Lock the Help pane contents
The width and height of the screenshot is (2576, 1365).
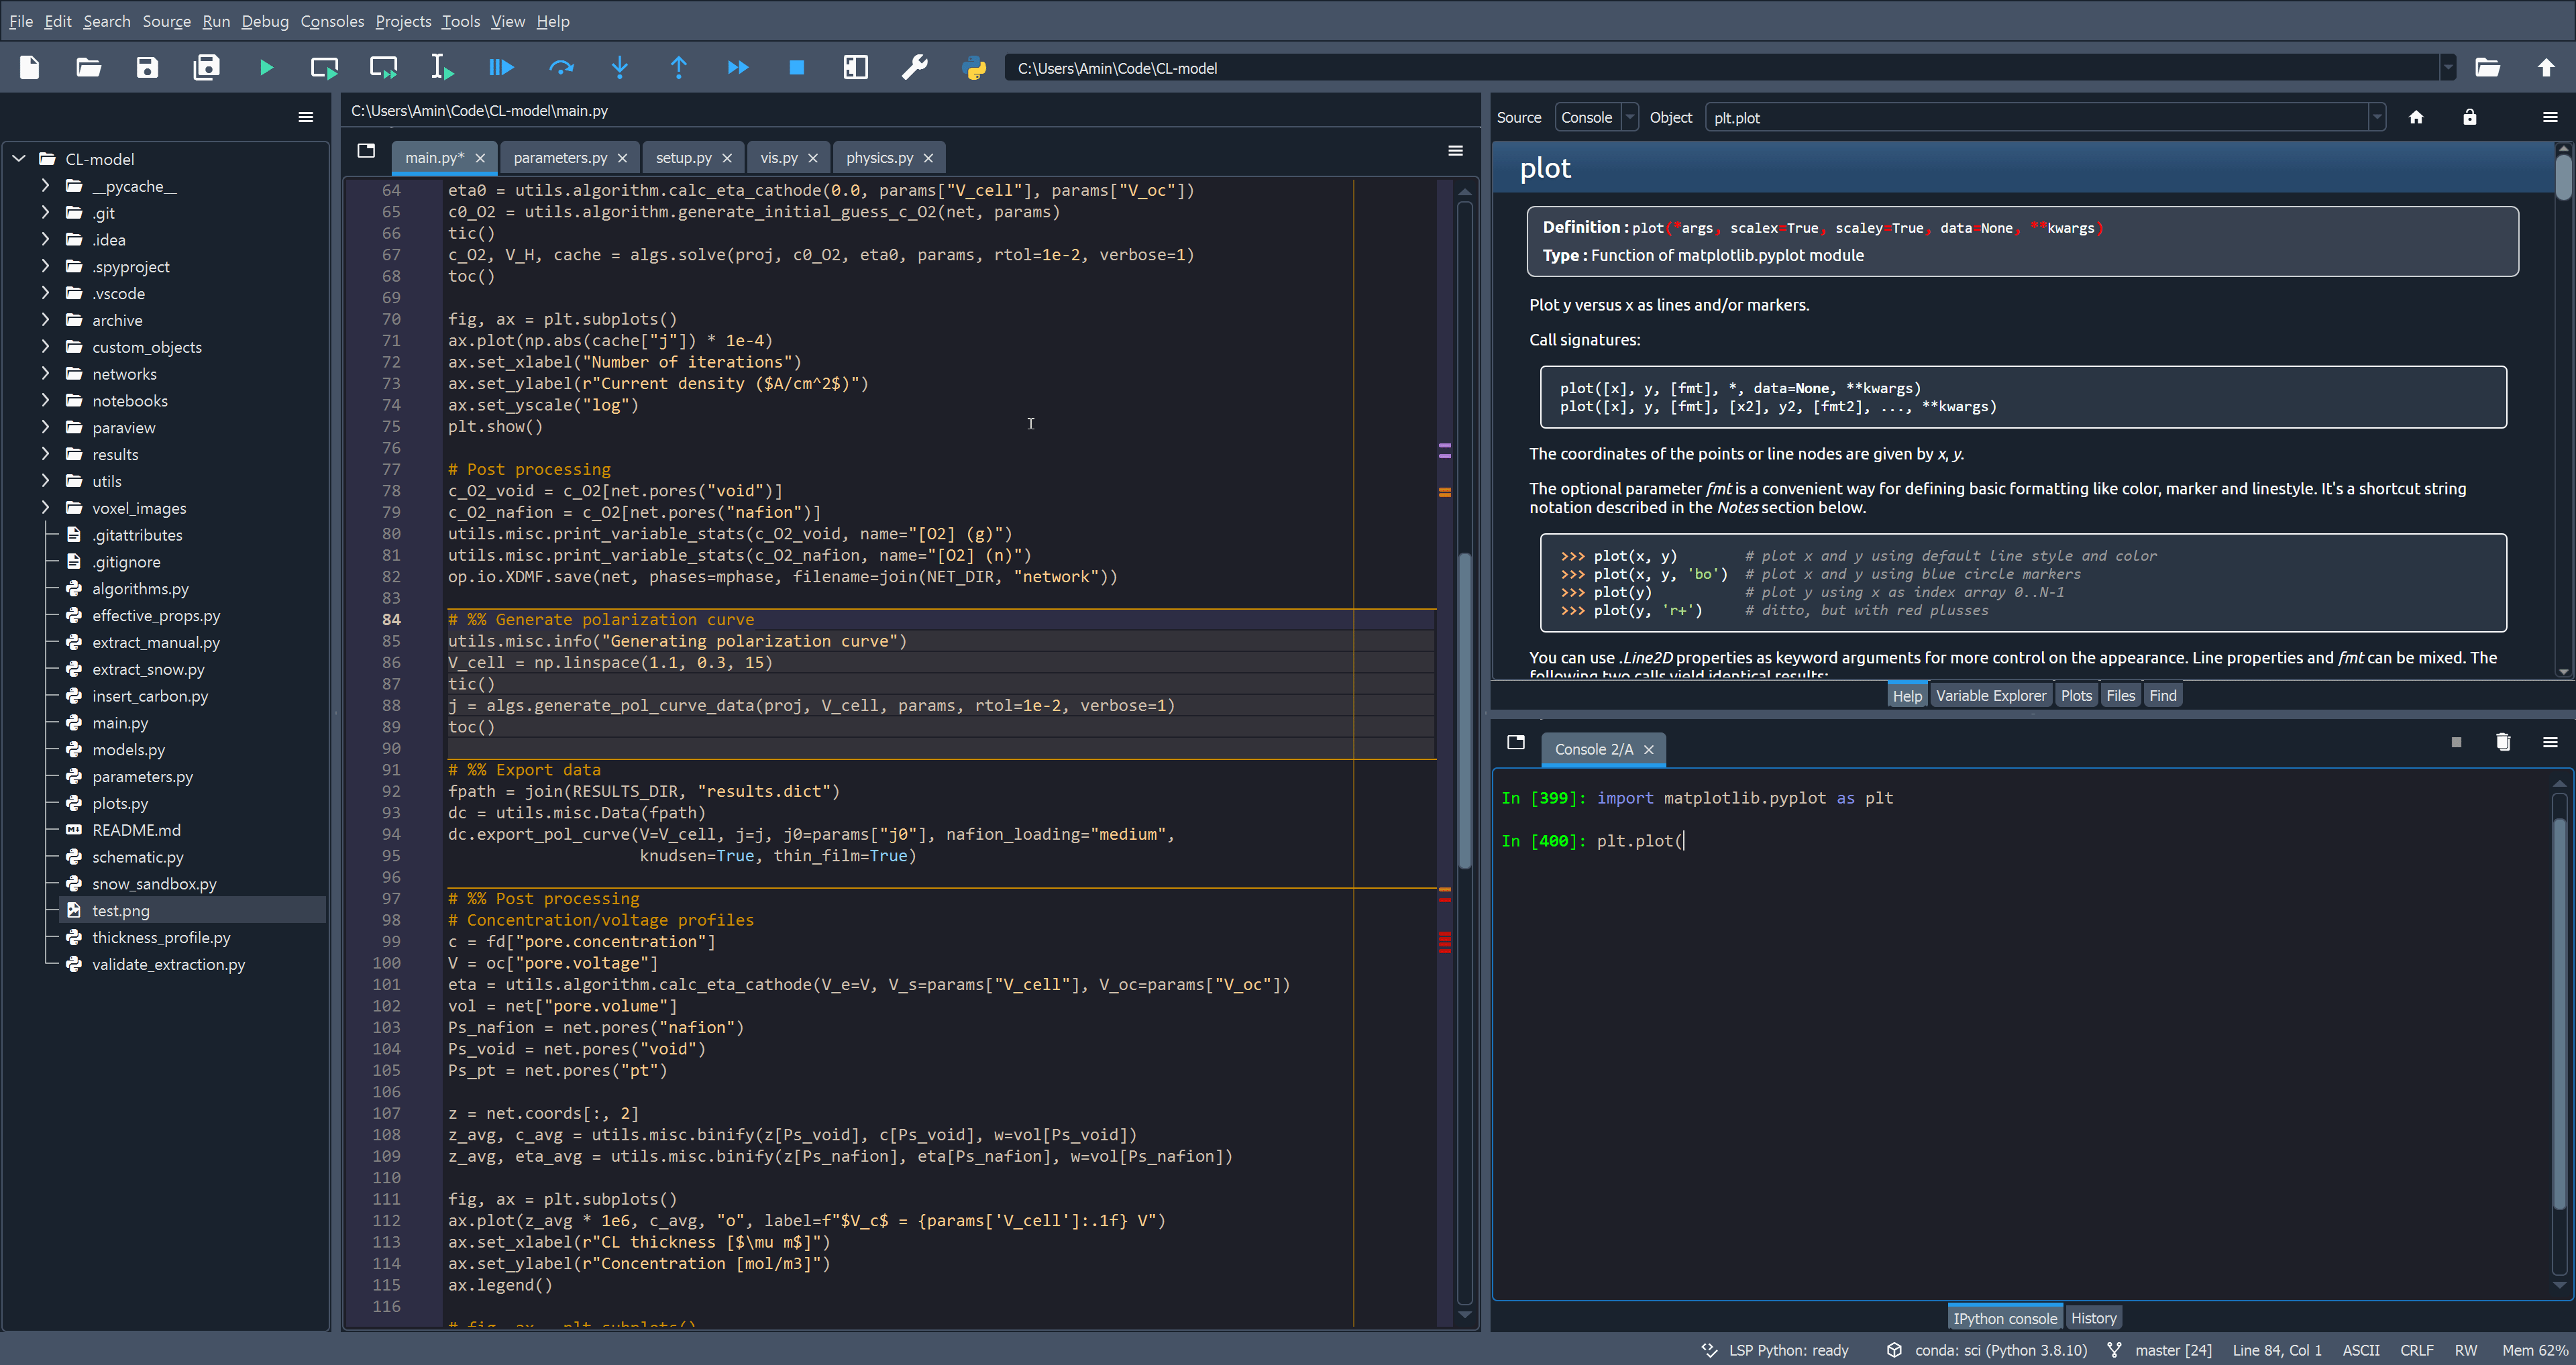tap(2470, 117)
